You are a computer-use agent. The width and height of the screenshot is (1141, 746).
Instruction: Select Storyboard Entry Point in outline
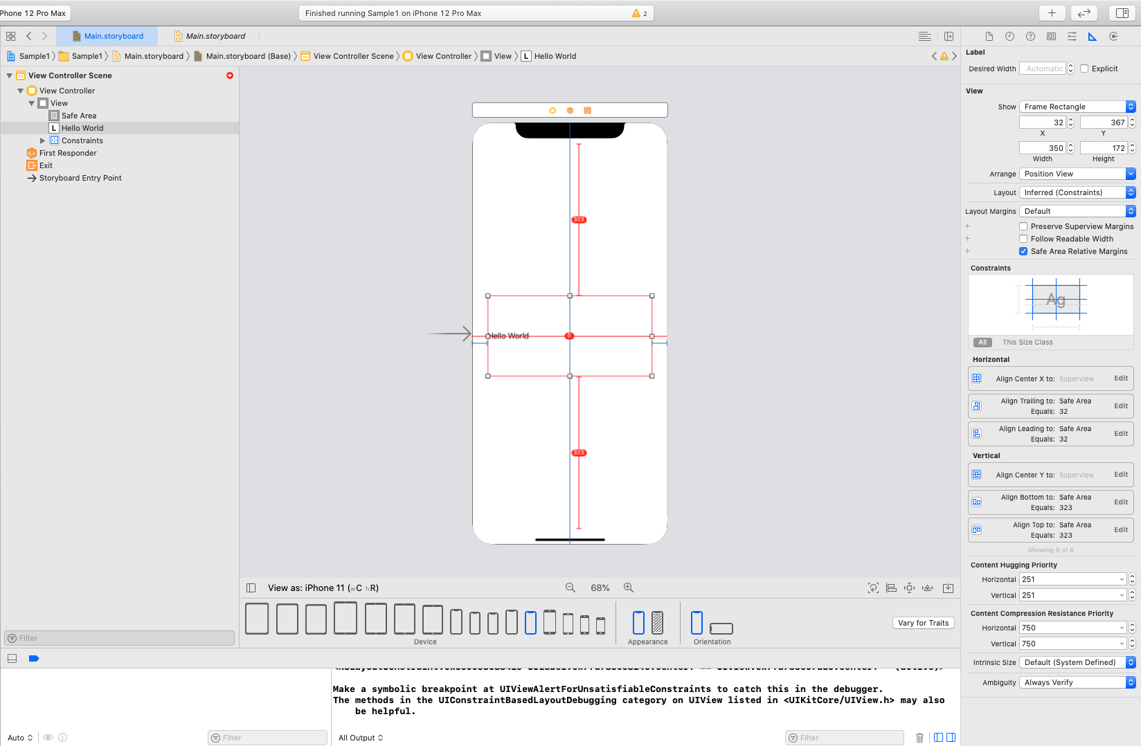tap(74, 178)
